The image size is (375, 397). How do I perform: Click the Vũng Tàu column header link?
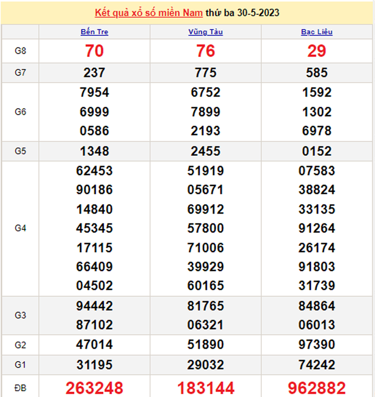click(205, 32)
